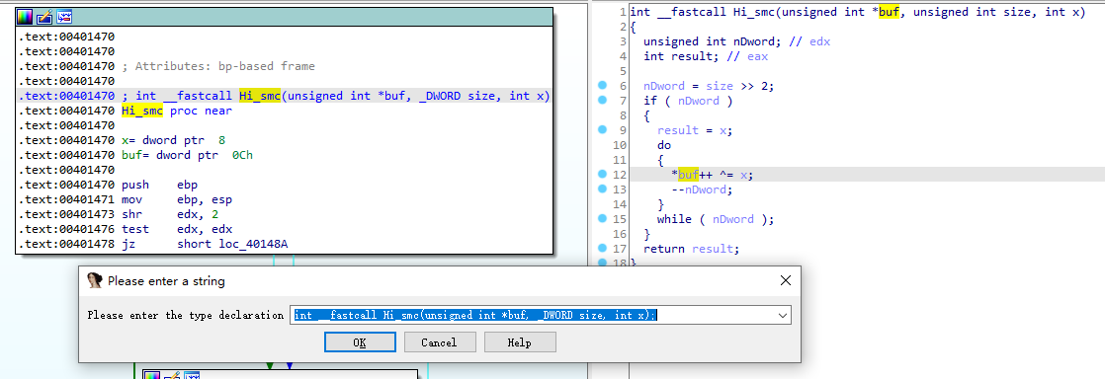Toggle breakpoint dot on pseudocode line 9
Image resolution: width=1105 pixels, height=379 pixels.
602,129
